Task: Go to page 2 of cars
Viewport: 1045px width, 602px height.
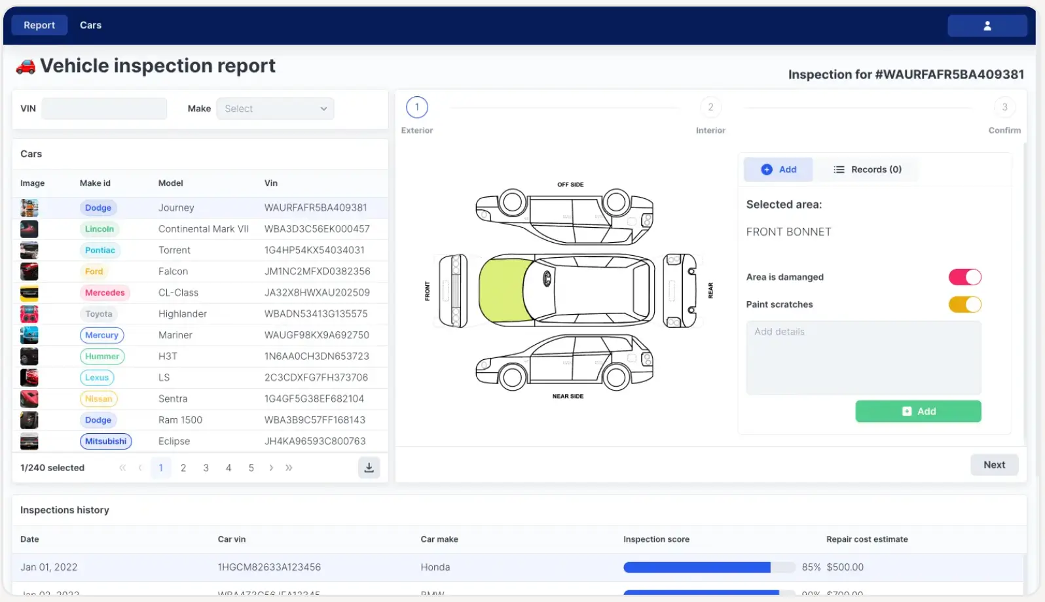Action: tap(183, 468)
